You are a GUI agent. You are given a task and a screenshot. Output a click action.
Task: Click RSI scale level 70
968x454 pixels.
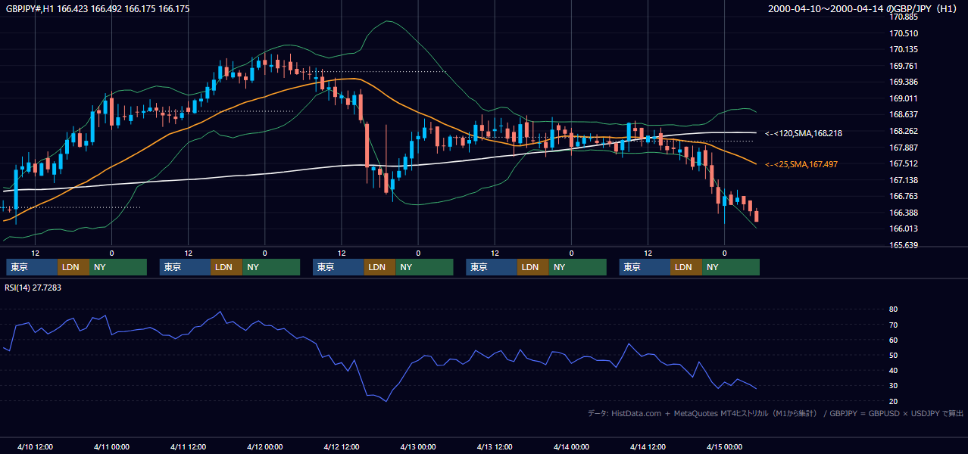893,325
